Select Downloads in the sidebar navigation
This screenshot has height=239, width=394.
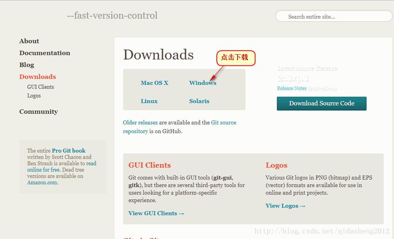point(38,76)
